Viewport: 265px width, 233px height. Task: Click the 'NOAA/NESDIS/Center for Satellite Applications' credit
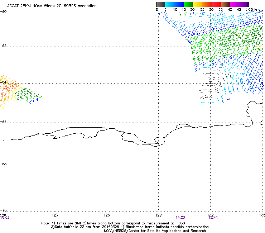pos(155,231)
